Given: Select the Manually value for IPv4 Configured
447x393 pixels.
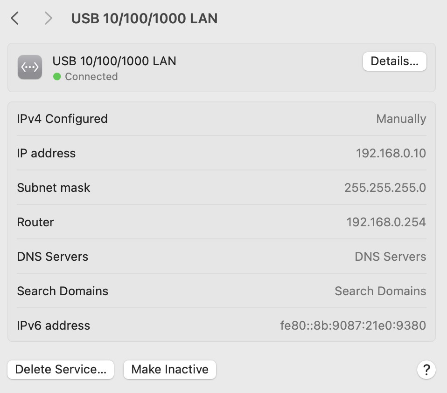Looking at the screenshot, I should pyautogui.click(x=401, y=119).
